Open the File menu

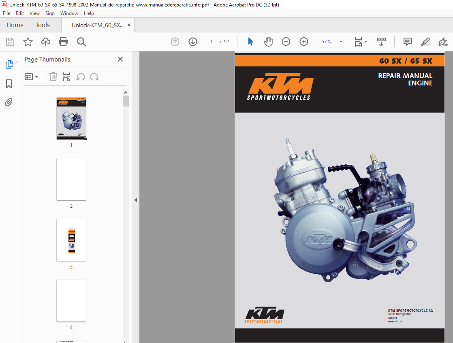(6, 13)
